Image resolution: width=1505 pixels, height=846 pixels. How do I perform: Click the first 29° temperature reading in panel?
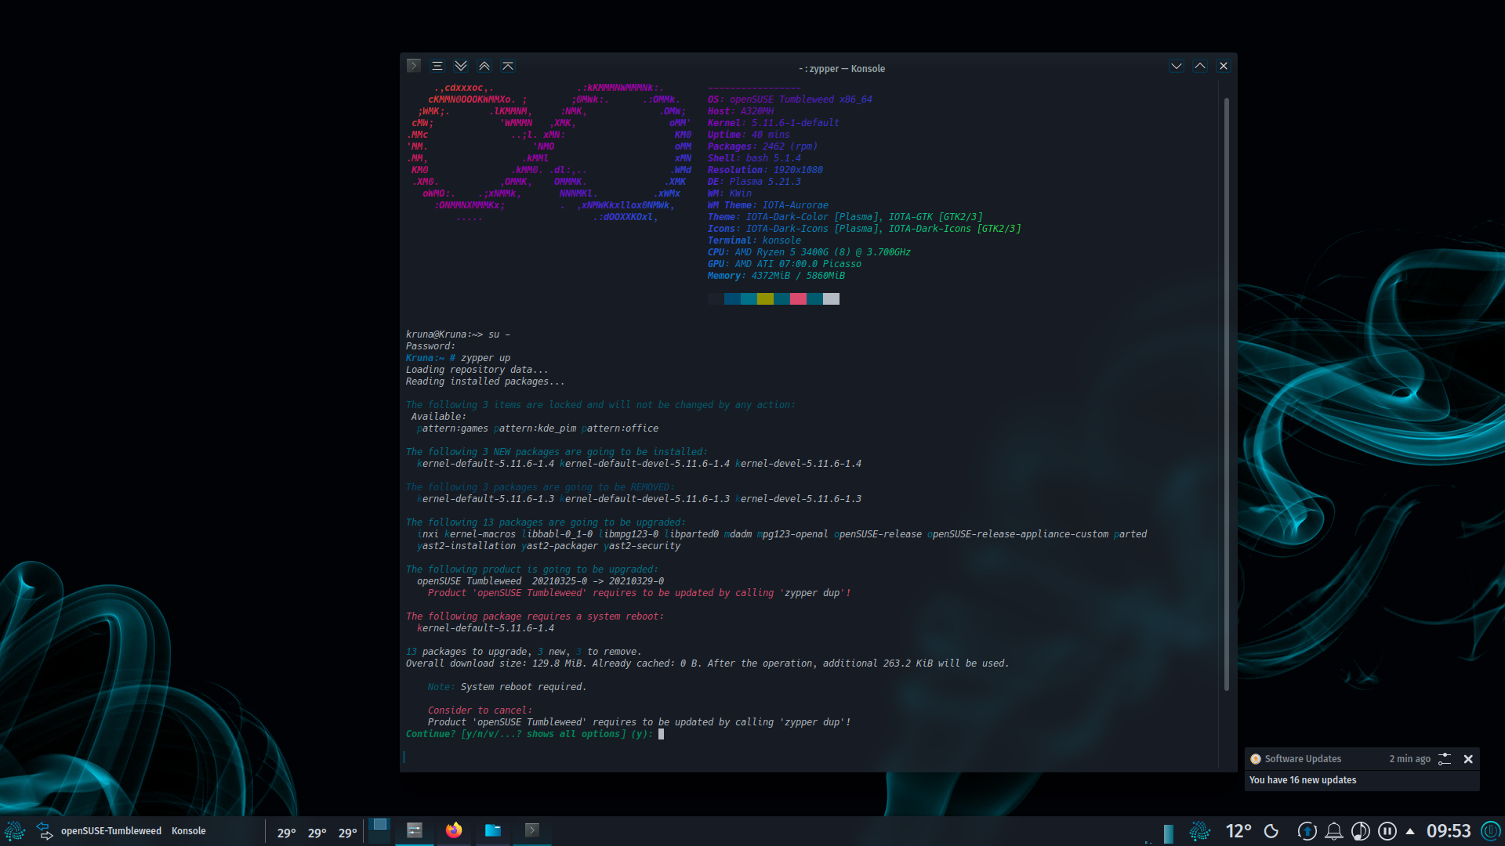(x=287, y=833)
